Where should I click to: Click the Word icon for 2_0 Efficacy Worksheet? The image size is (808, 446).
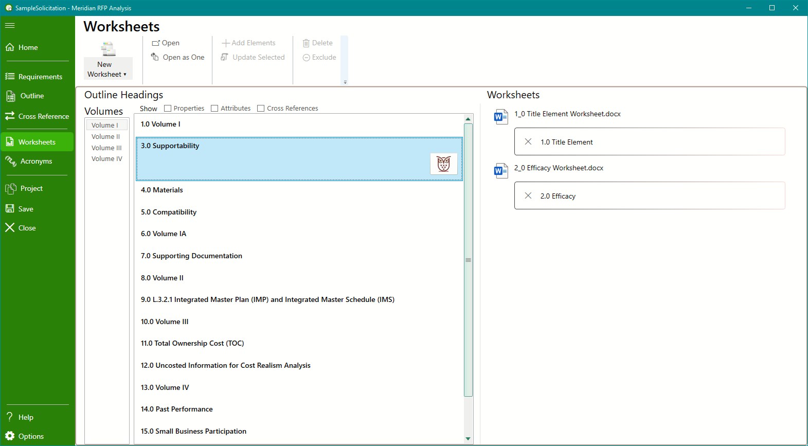[500, 171]
